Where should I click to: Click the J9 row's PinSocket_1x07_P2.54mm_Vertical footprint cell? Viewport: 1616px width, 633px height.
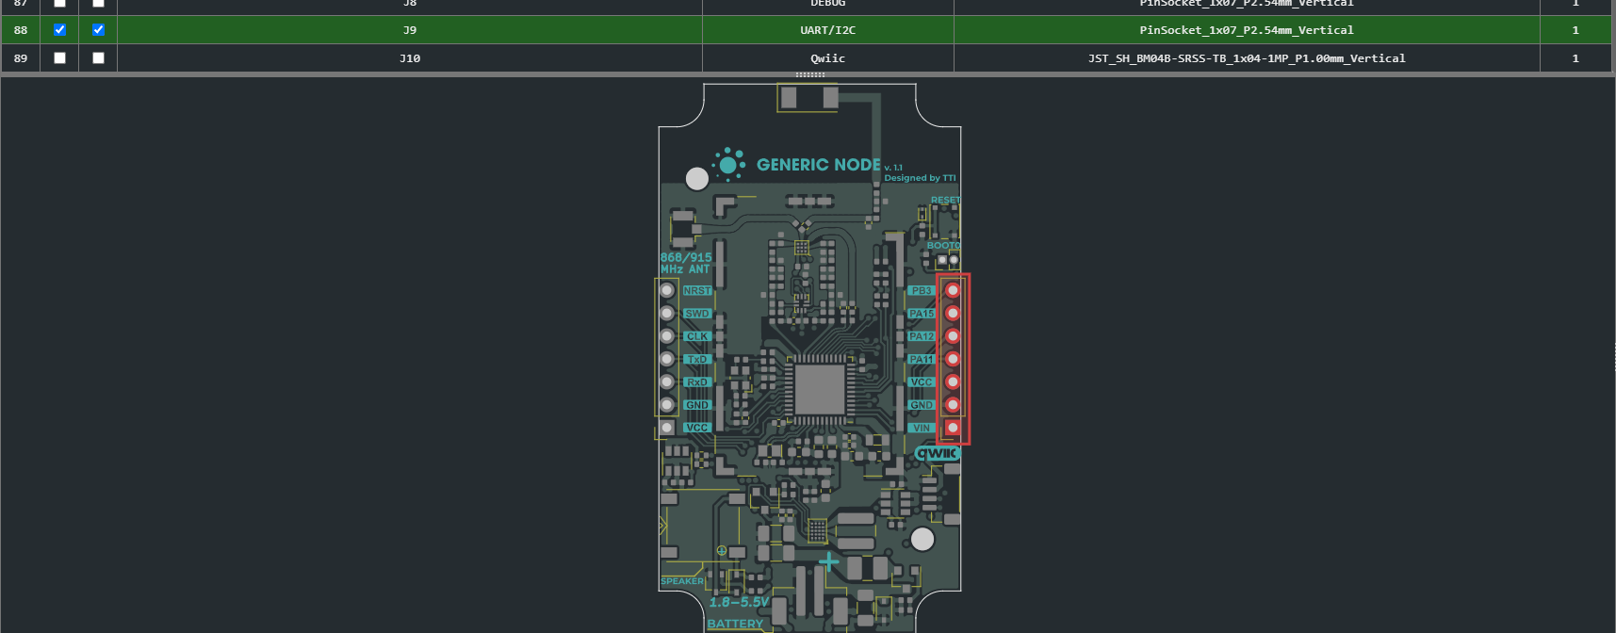coord(1247,30)
